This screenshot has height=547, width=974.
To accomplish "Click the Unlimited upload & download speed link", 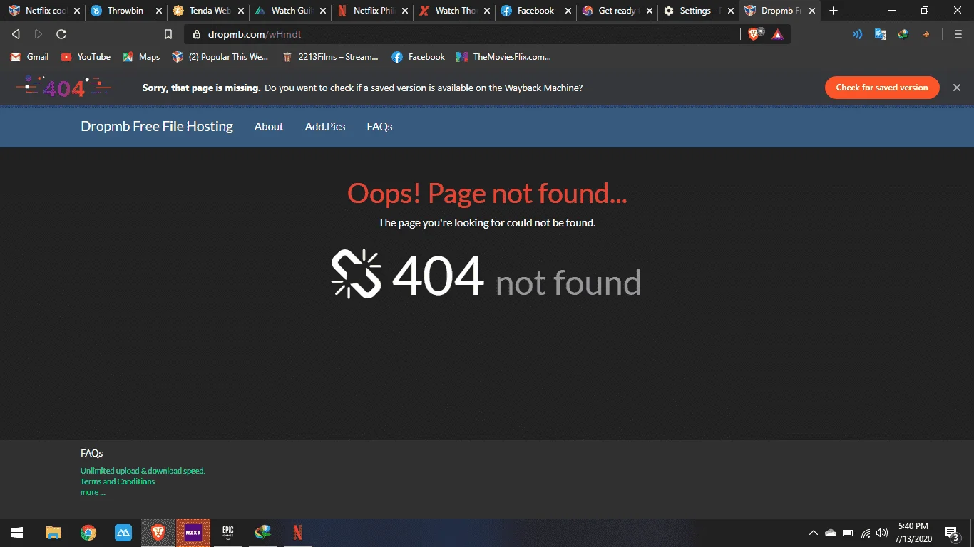I will click(143, 471).
